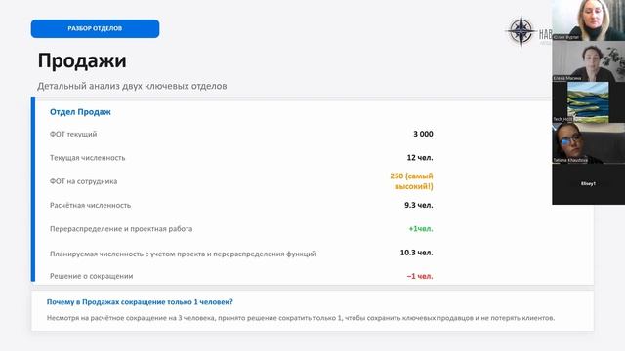
Task: Click the «ФОТ на сотрудника» row label
Action: 83,181
